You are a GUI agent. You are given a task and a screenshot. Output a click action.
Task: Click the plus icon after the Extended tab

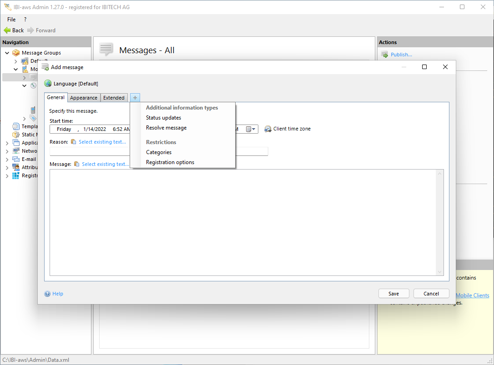135,98
